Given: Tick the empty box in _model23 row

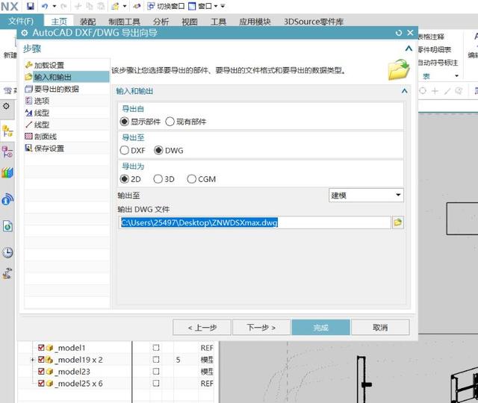Looking at the screenshot, I should click(x=156, y=372).
